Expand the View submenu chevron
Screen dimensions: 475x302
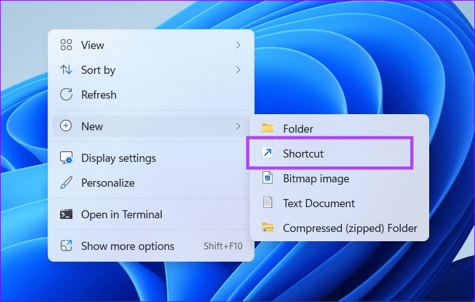(x=238, y=45)
